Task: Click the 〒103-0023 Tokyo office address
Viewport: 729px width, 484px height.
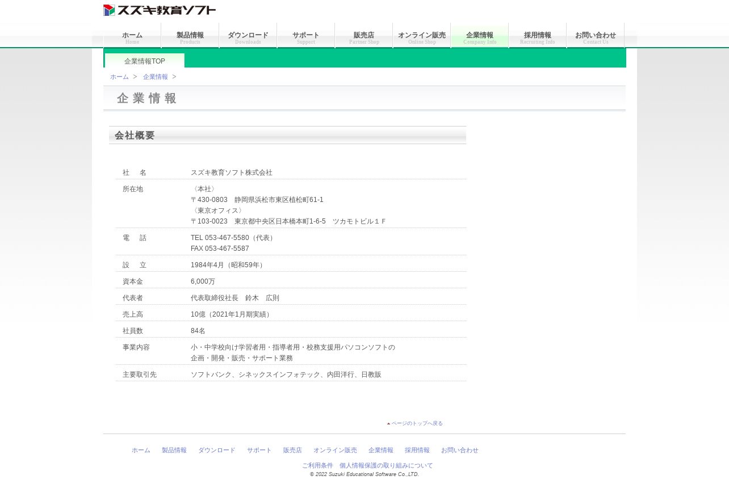Action: [x=288, y=221]
